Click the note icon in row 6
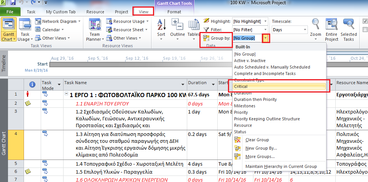This screenshot has width=368, height=182. (28, 171)
